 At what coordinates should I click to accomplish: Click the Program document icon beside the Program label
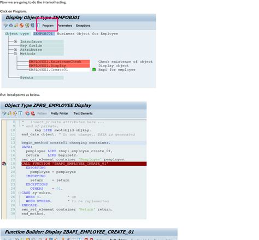(x=38, y=25)
